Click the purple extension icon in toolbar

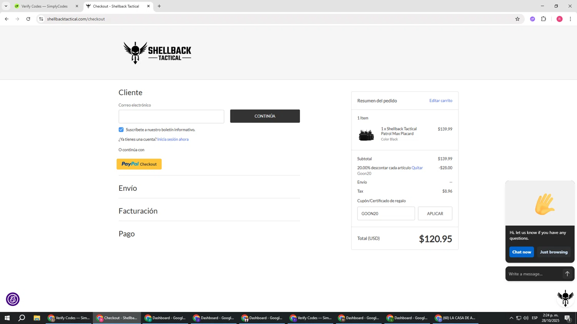pos(532,19)
